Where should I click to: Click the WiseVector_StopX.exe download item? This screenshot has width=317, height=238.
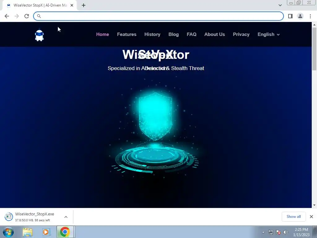tap(37, 217)
